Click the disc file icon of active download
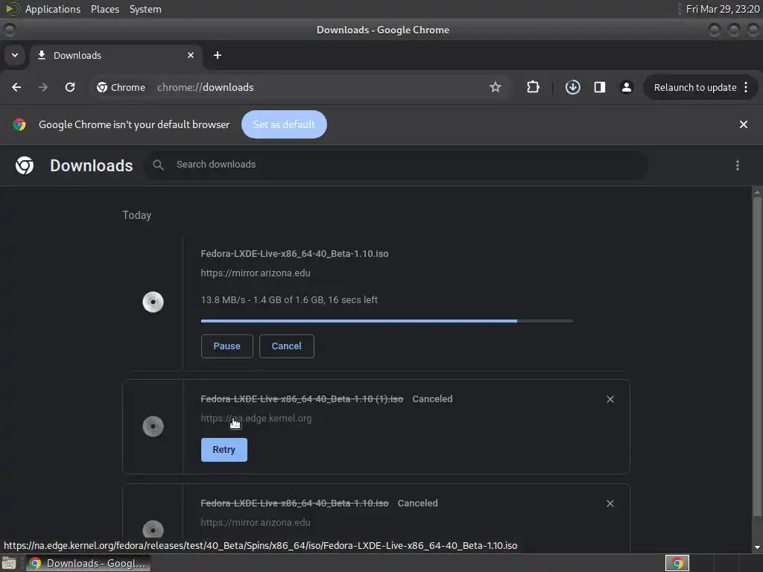The height and width of the screenshot is (572, 763). pos(153,302)
